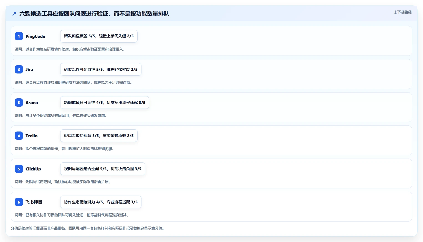Select the Jira tool name

pyautogui.click(x=29, y=69)
